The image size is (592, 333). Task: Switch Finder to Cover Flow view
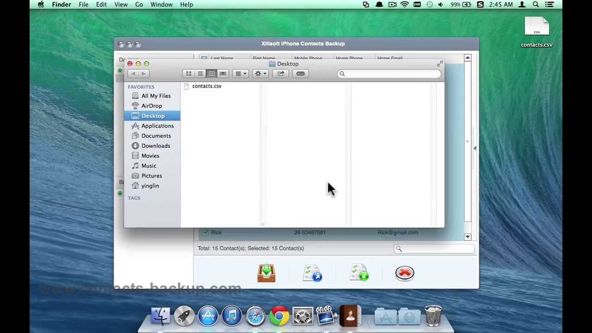tap(223, 74)
